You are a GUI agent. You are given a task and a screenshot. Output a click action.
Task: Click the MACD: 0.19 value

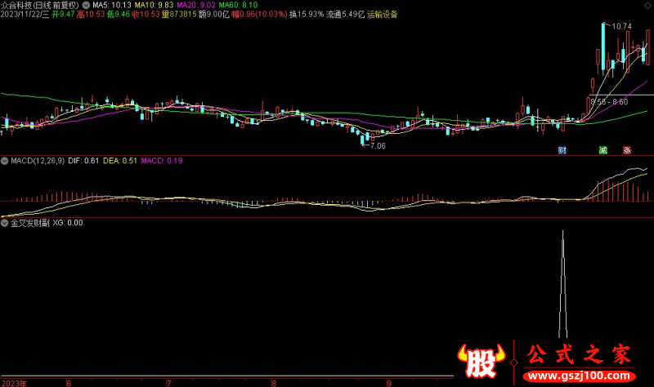tap(162, 161)
